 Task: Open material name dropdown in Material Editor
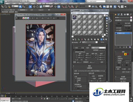pyautogui.click(x=90, y=42)
